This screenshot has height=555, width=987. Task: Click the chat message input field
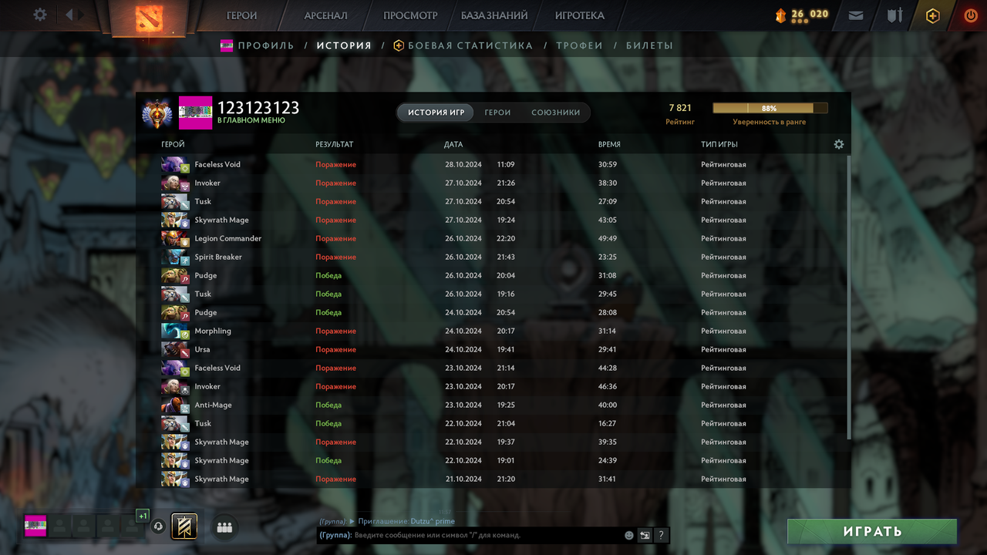point(487,535)
